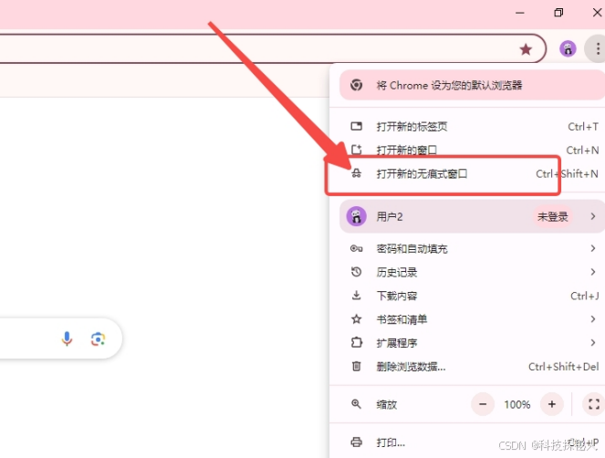Click the printer icon
Viewport: 605px width, 458px height.
click(356, 442)
